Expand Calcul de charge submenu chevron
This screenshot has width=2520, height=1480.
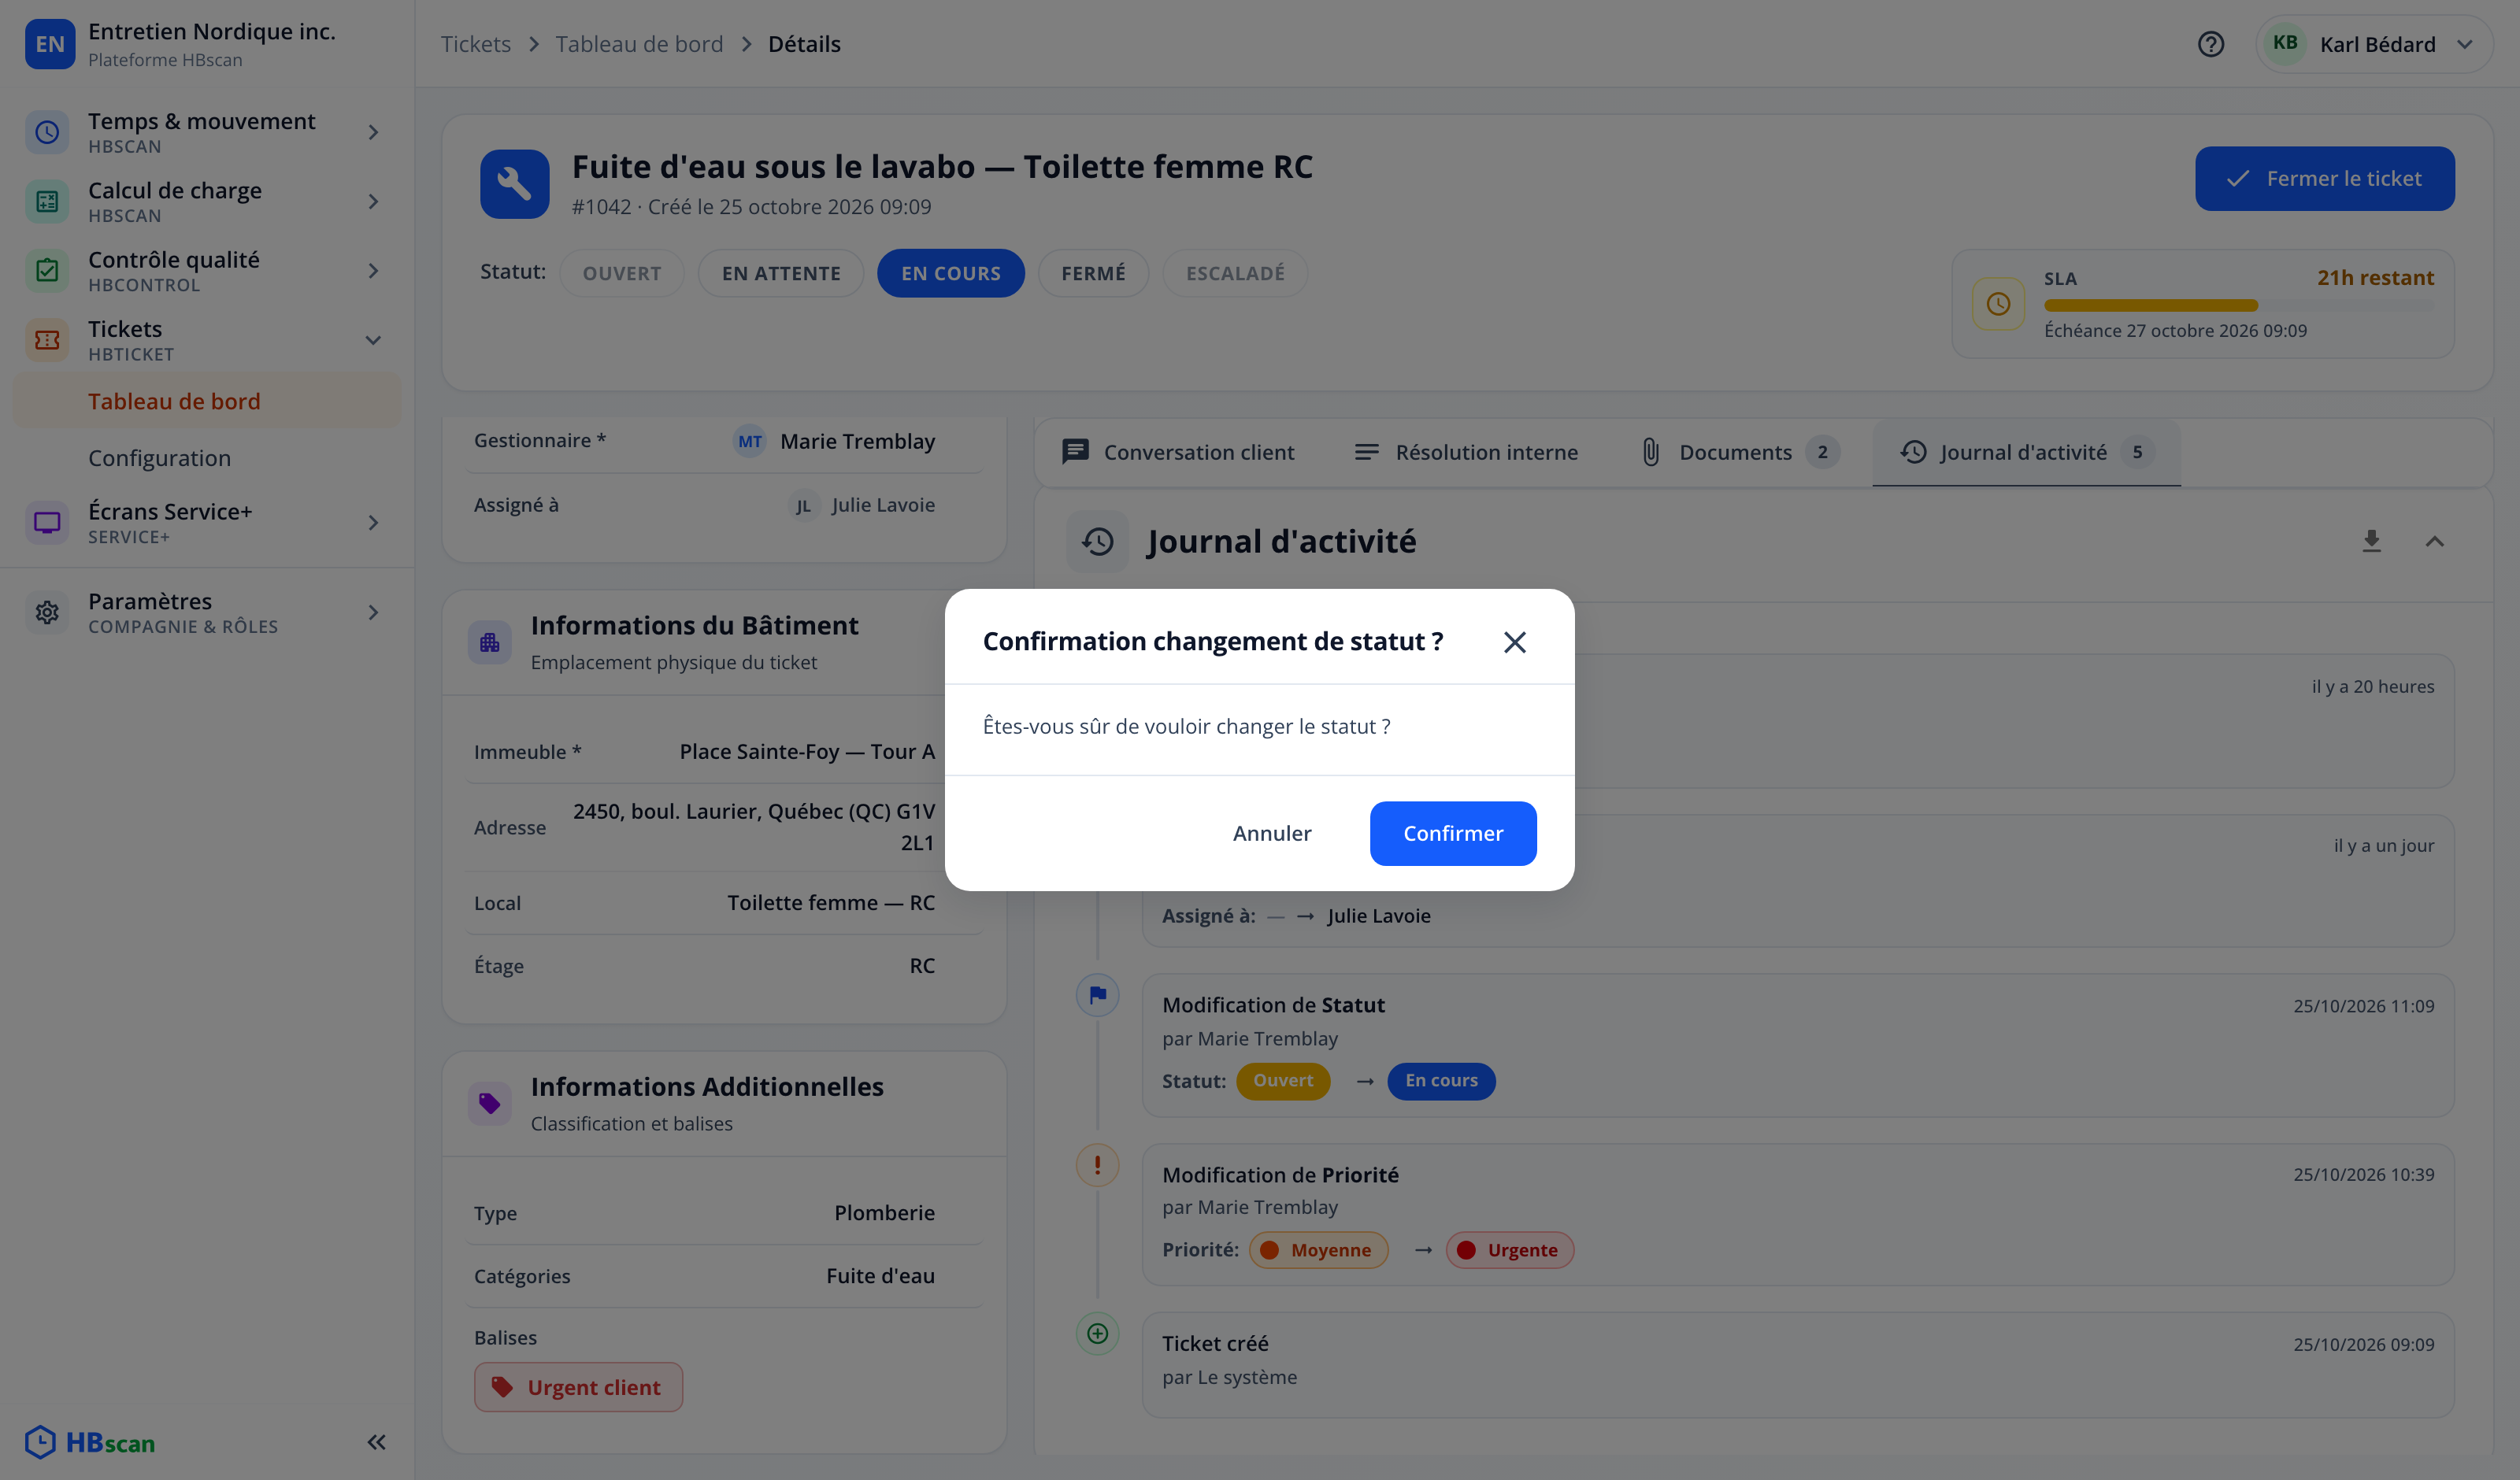[373, 201]
